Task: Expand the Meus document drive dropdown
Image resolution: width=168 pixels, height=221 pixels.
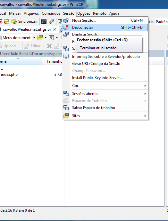Action: 34,38
